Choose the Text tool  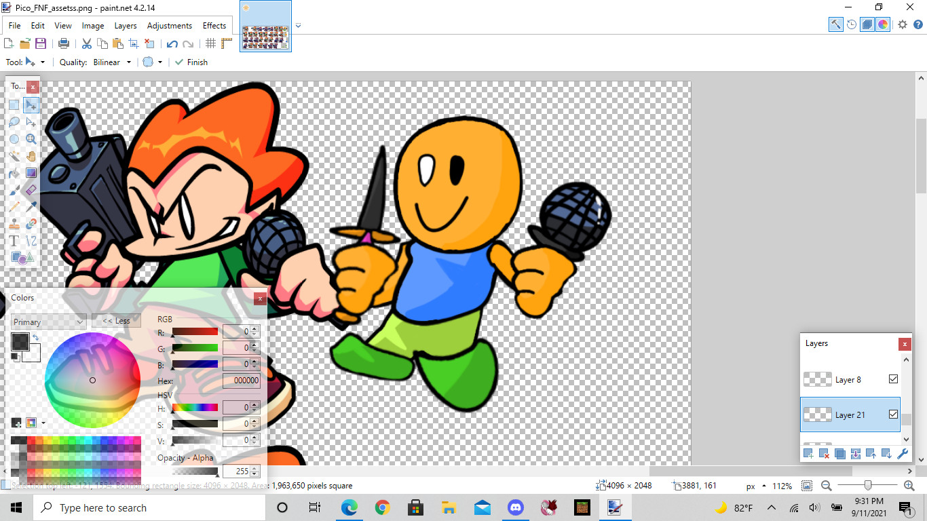[14, 241]
